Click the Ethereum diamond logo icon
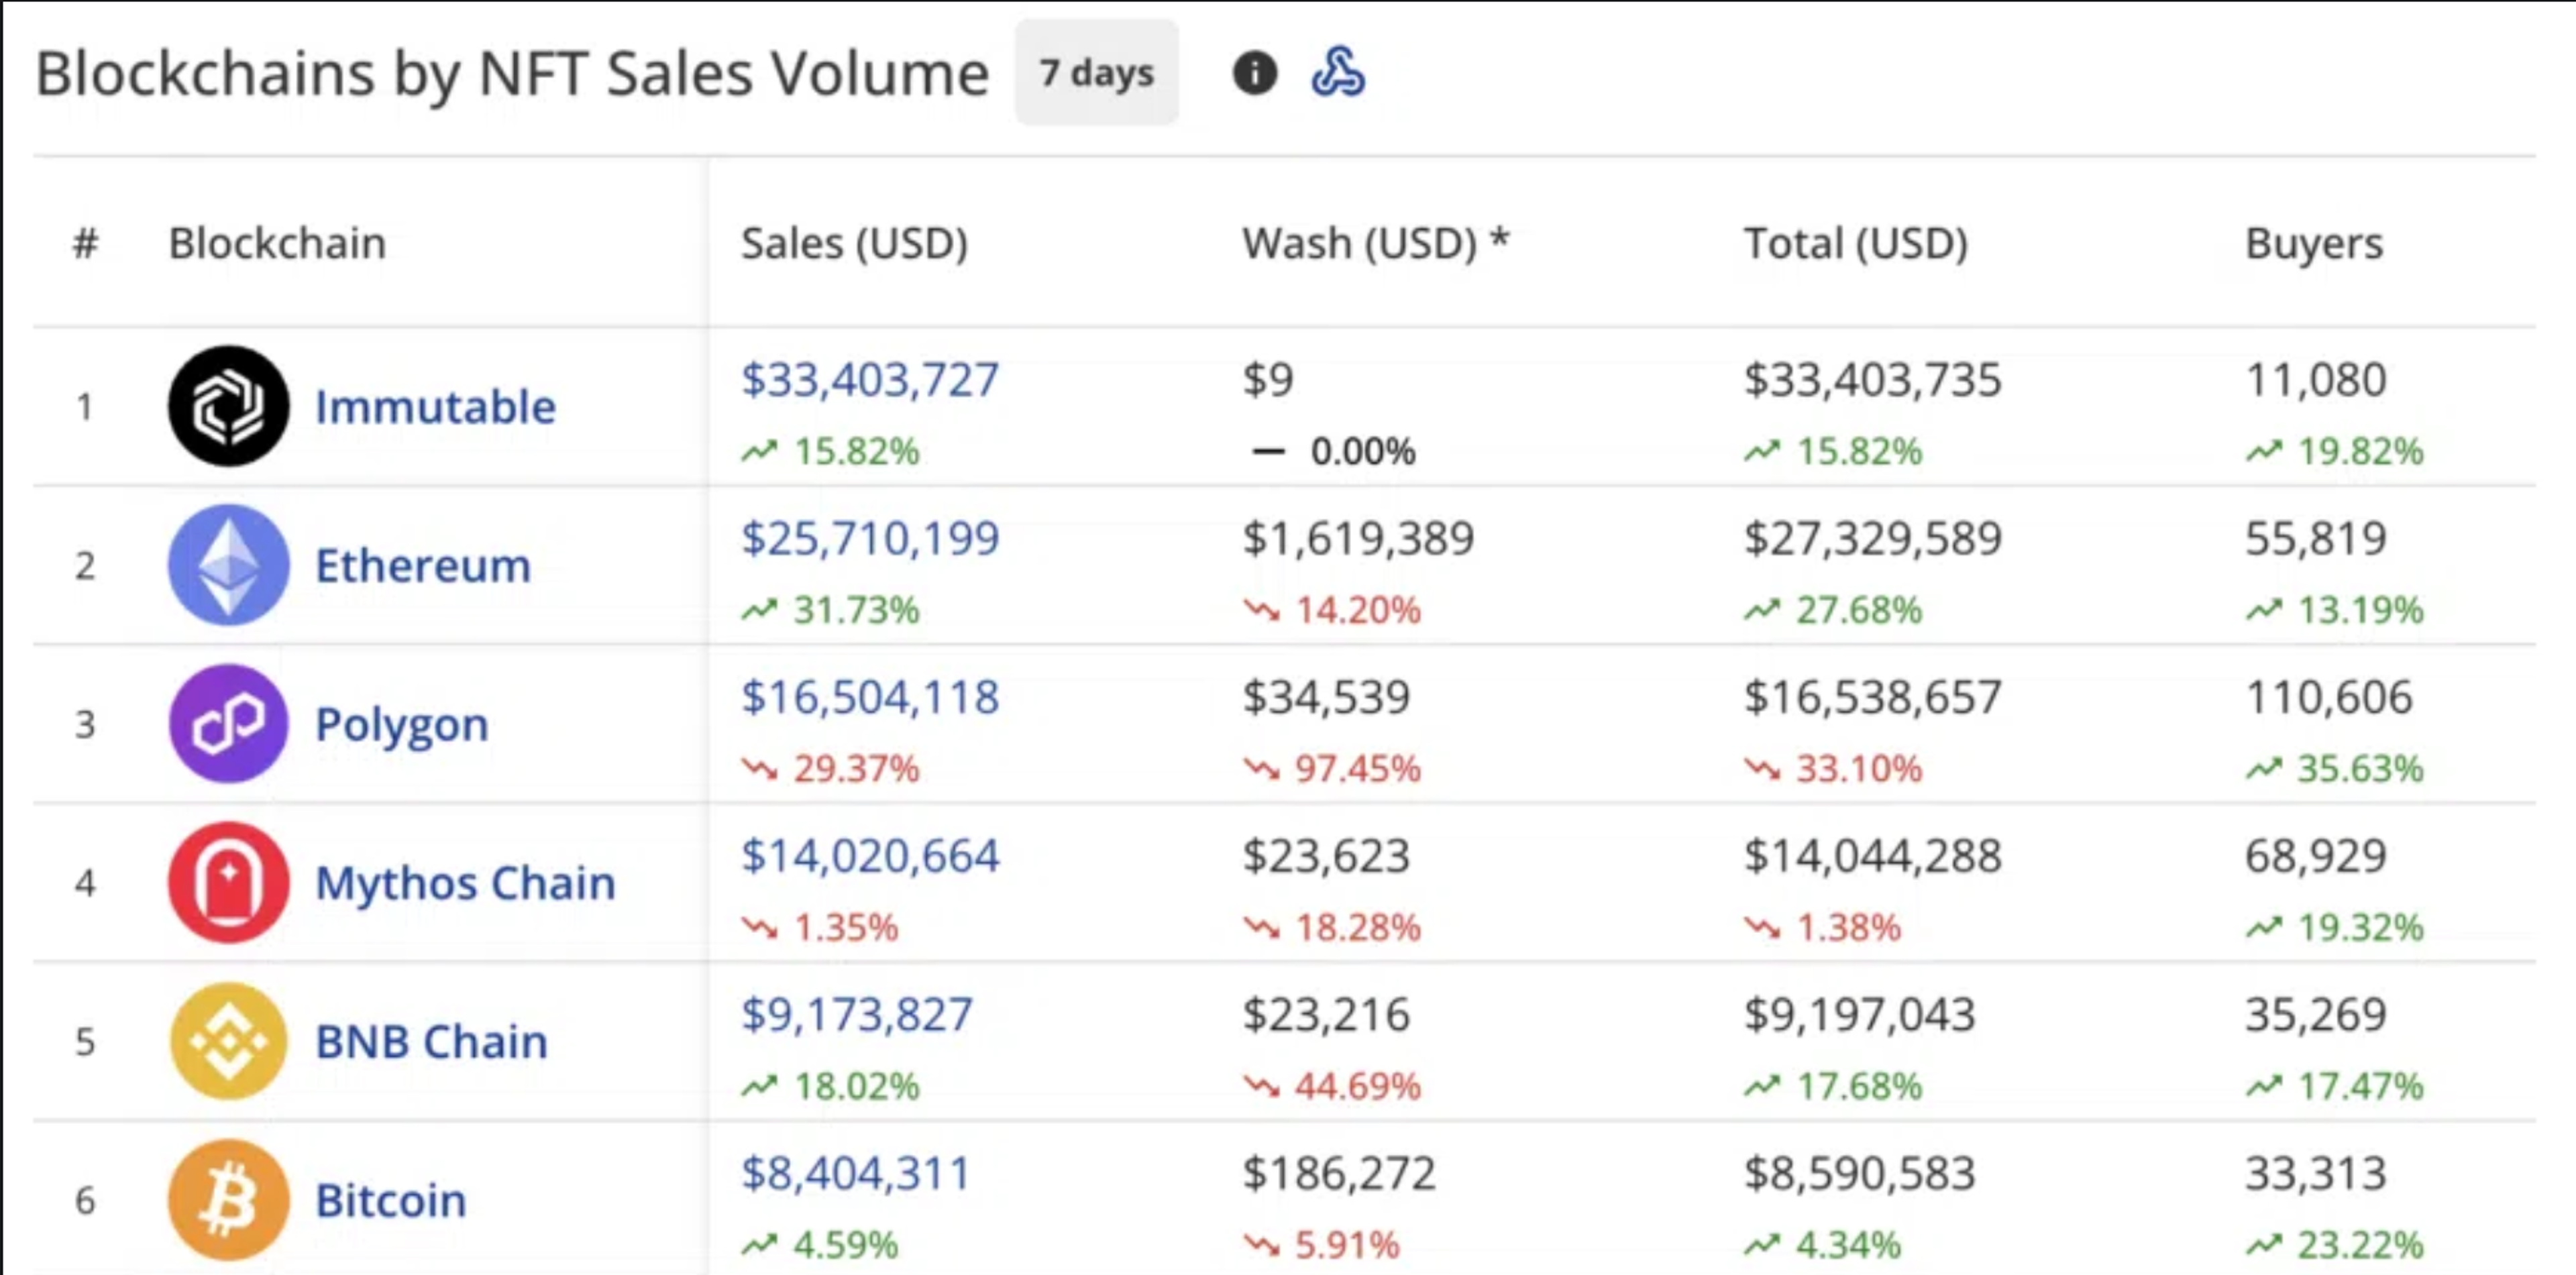Image resolution: width=2576 pixels, height=1275 pixels. (x=228, y=565)
